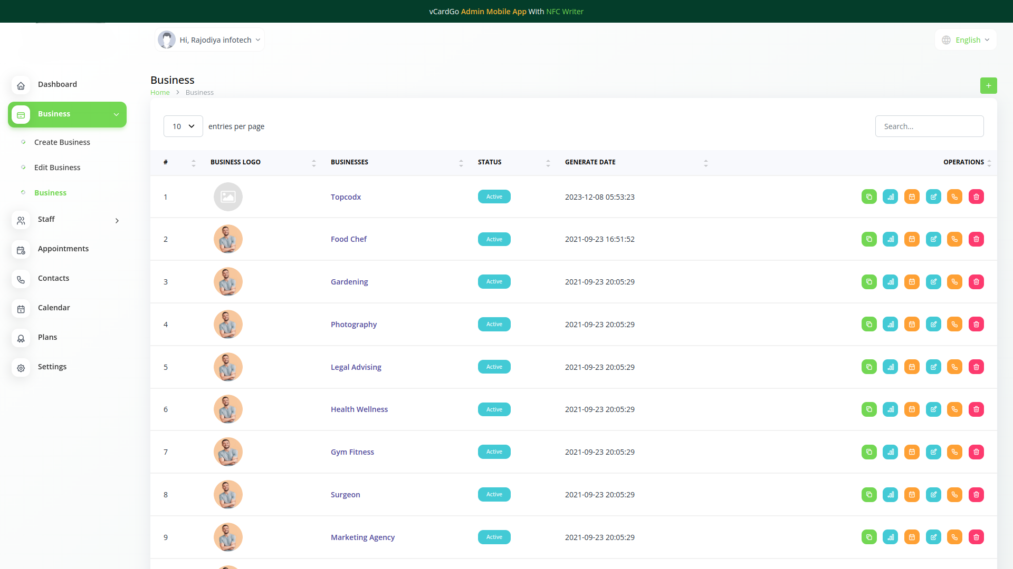The image size is (1013, 569).
Task: Open analytics chart icon for Food Chef
Action: coord(891,239)
